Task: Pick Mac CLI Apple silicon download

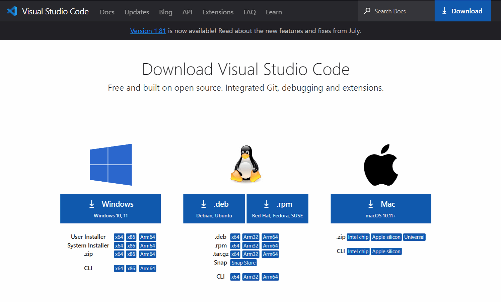Action: pyautogui.click(x=386, y=251)
